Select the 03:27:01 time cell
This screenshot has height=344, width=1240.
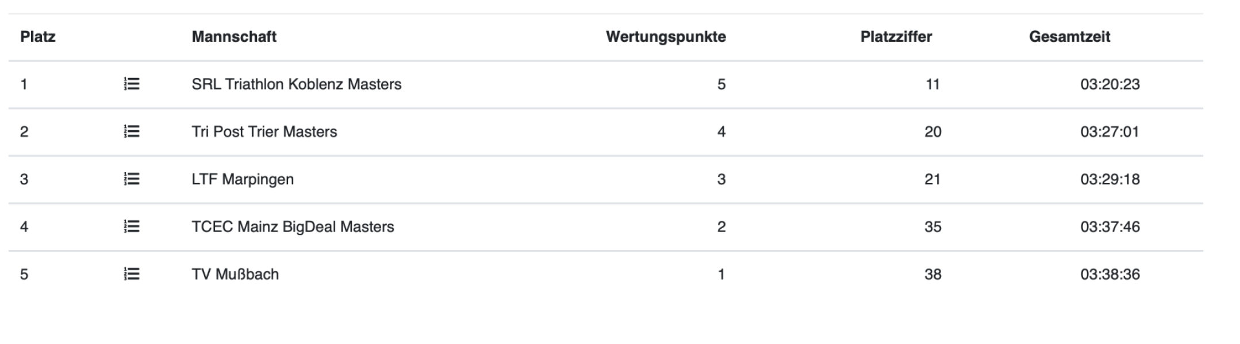pos(1110,132)
